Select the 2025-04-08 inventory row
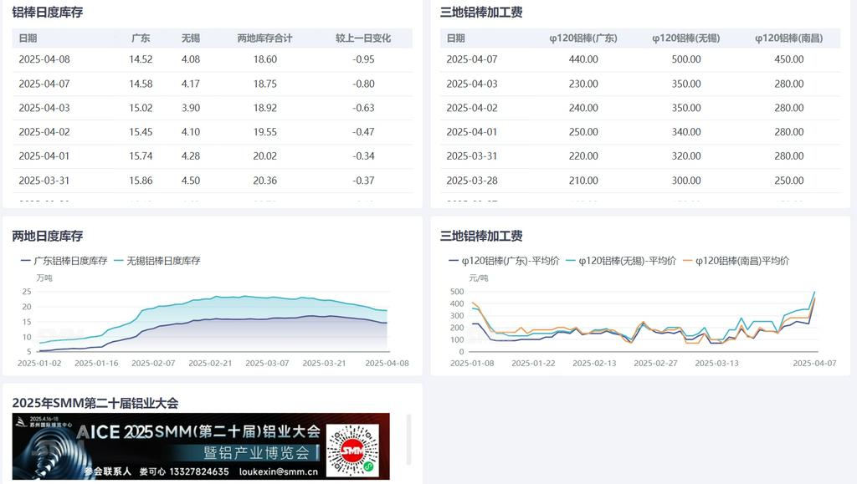Viewport: 857px width, 484px height. [x=212, y=59]
